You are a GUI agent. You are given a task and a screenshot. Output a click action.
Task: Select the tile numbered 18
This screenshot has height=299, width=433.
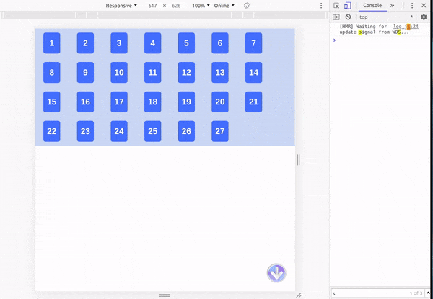click(x=153, y=102)
